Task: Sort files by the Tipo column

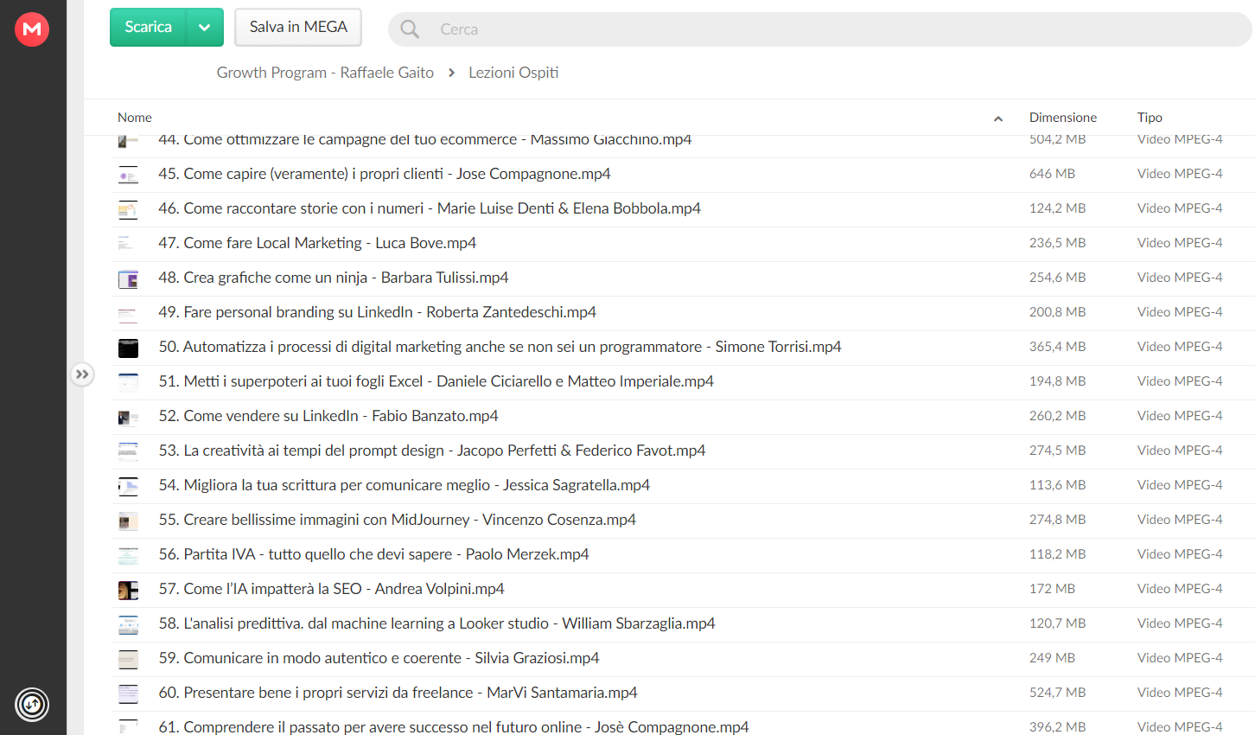Action: [1150, 118]
